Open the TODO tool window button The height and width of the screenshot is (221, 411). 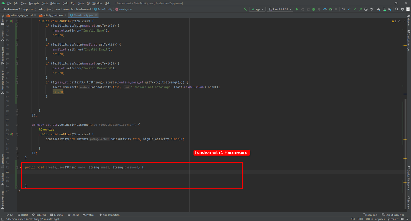pyautogui.click(x=23, y=215)
